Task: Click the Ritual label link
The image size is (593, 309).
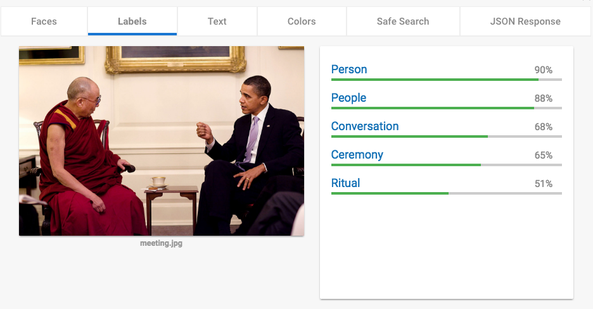Action: (x=346, y=183)
